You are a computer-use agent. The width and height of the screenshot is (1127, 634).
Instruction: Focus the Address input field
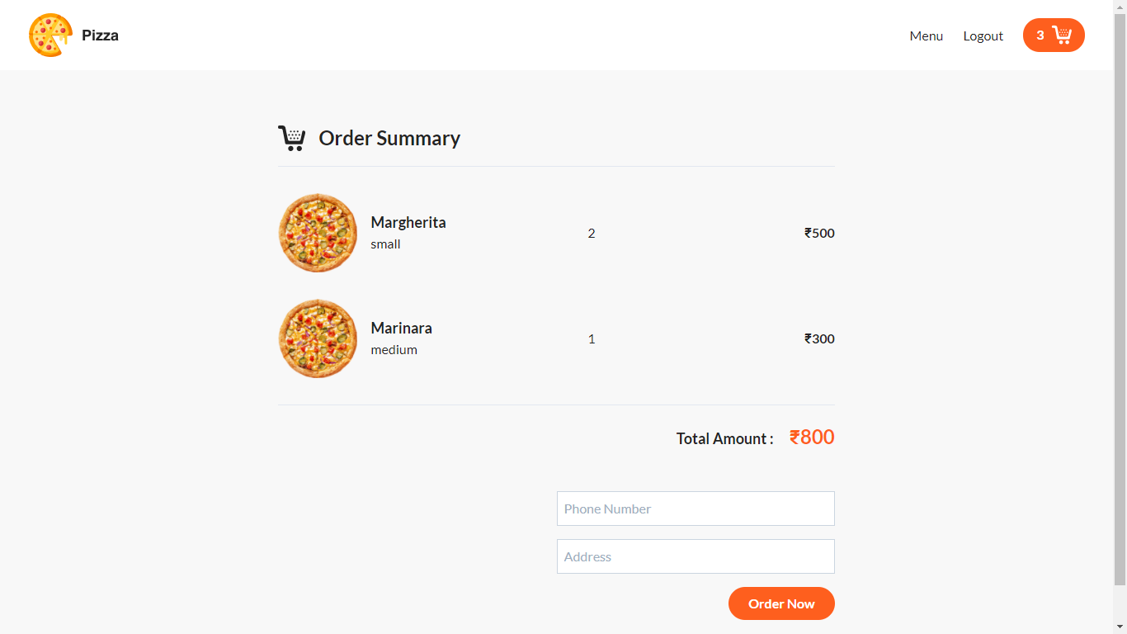pos(696,556)
